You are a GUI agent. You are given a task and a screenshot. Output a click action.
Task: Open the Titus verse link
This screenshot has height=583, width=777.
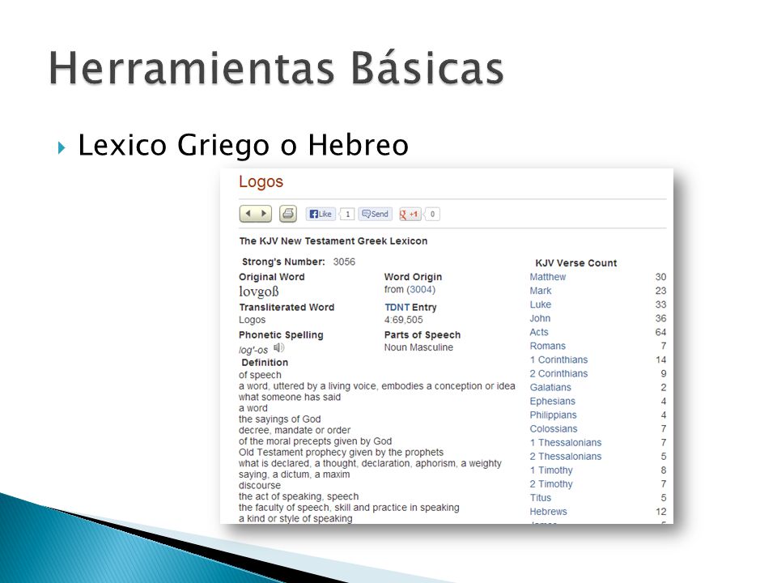[540, 498]
